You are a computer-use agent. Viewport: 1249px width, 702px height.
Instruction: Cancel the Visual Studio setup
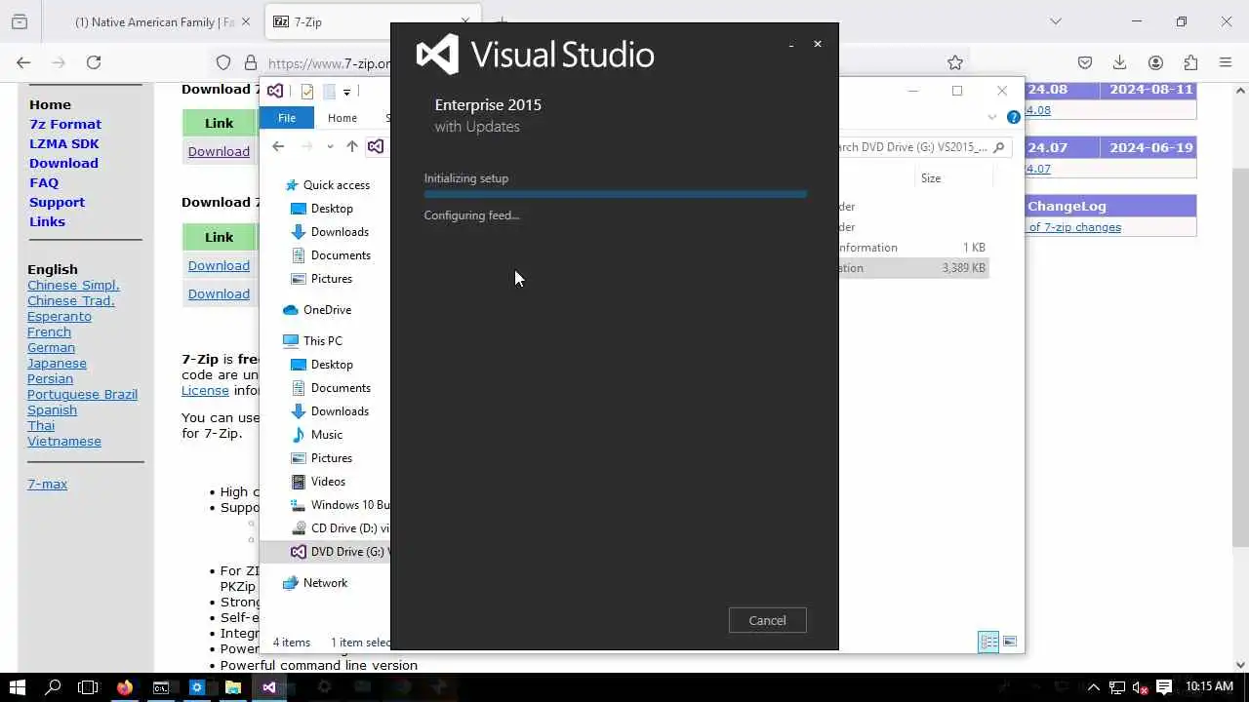[767, 620]
